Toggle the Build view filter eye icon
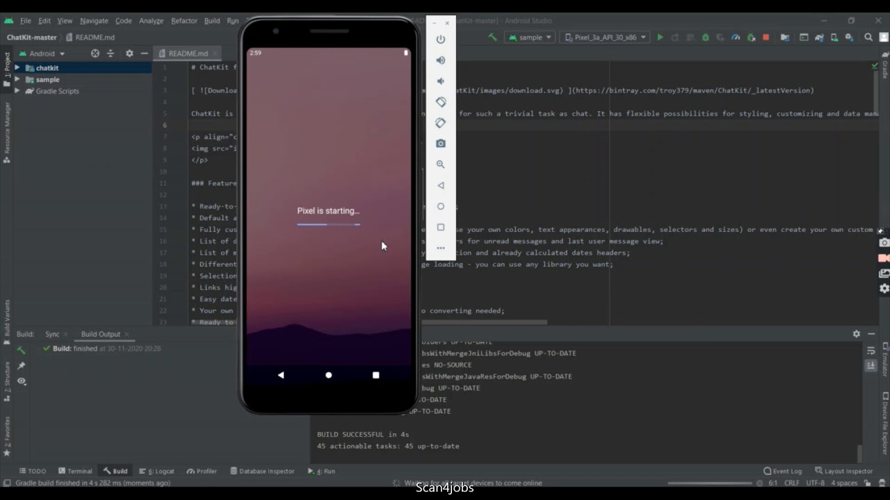This screenshot has height=500, width=890. click(x=22, y=381)
